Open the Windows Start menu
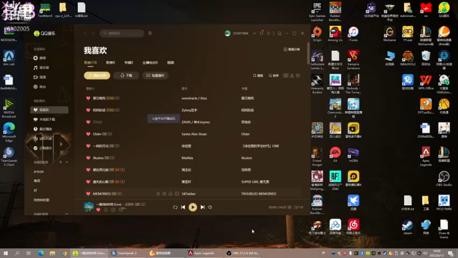The height and width of the screenshot is (258, 458). point(5,253)
